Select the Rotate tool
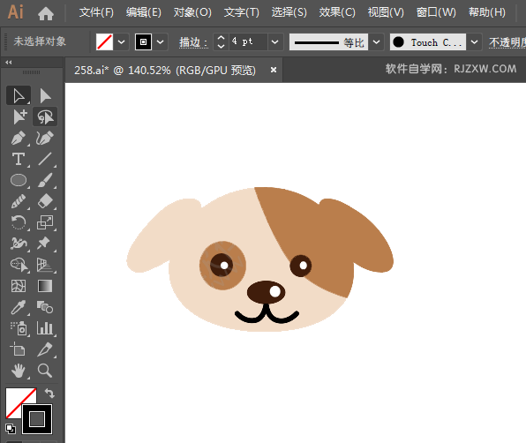This screenshot has width=526, height=443. pyautogui.click(x=19, y=222)
